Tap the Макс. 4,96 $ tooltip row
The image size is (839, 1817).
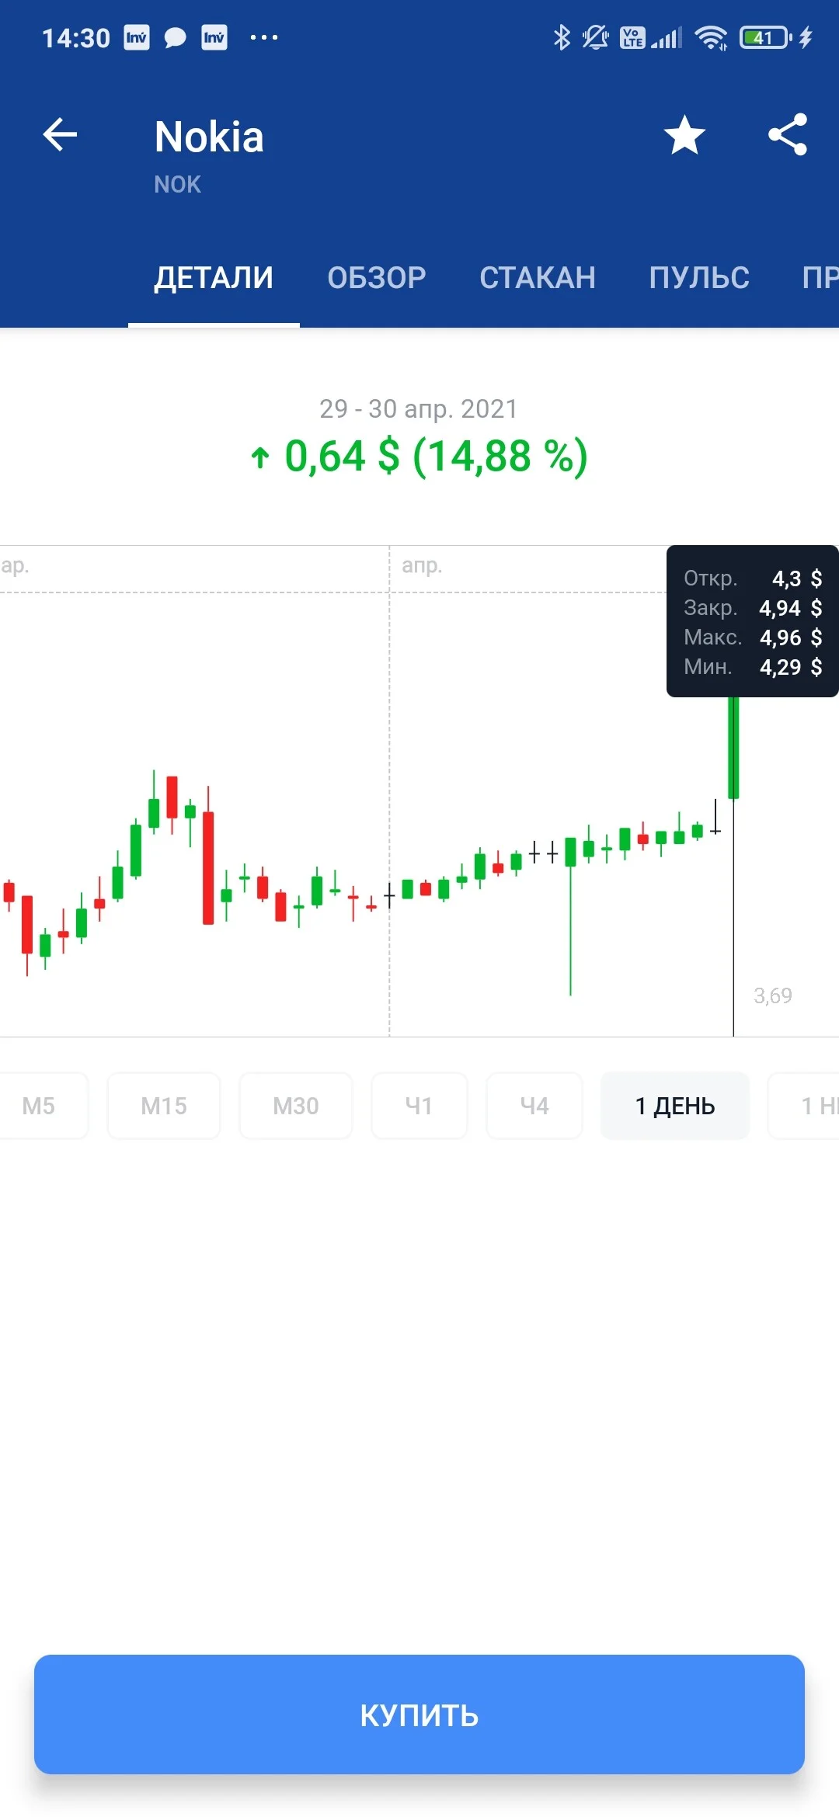click(753, 638)
